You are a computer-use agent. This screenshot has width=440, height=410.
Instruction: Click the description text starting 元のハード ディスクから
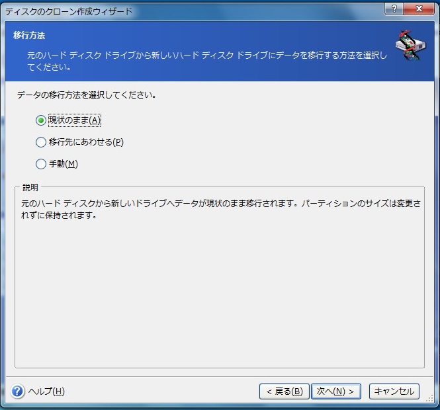221,209
